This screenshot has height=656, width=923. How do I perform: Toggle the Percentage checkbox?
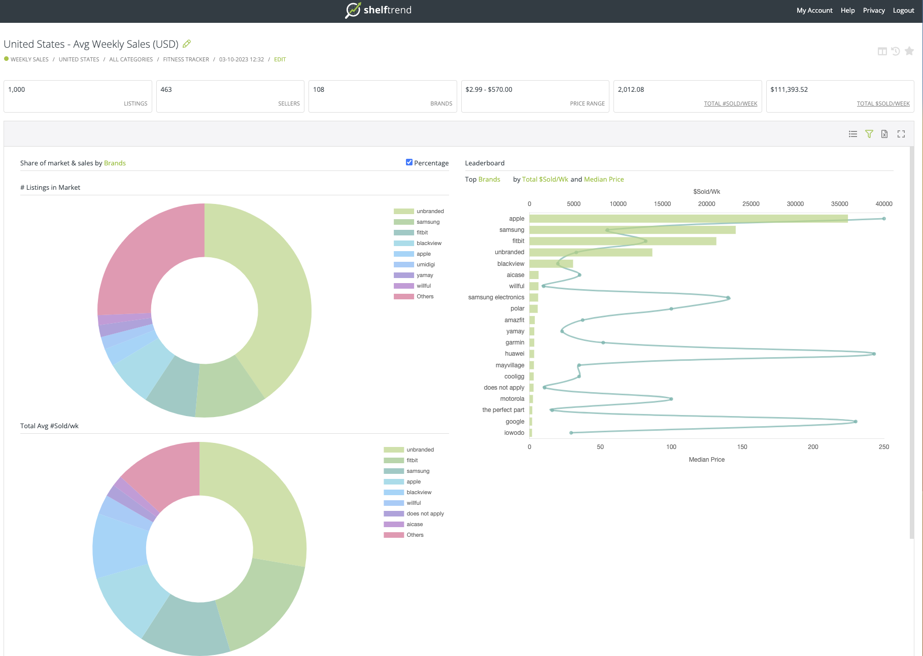coord(409,162)
